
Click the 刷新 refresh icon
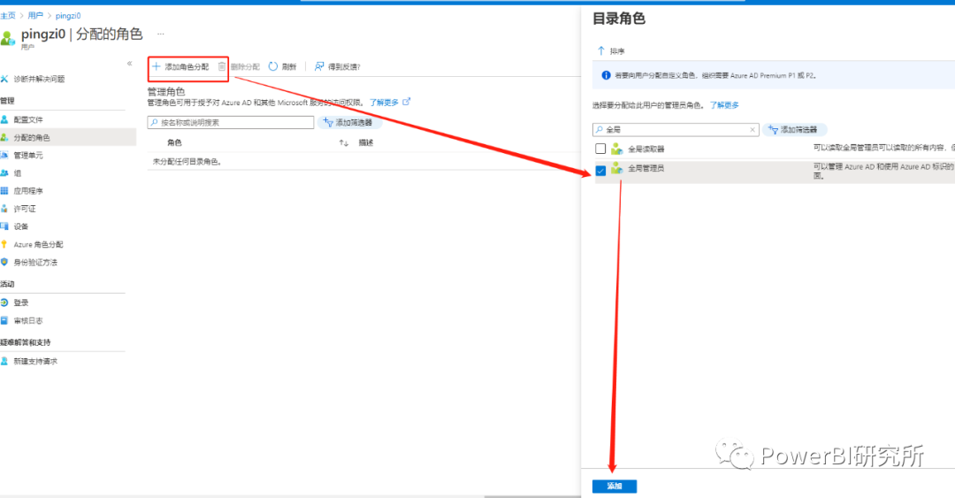click(273, 66)
